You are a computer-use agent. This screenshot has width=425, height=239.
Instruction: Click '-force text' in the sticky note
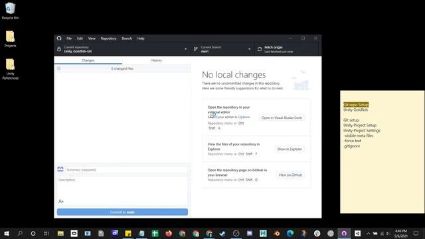[x=353, y=141]
